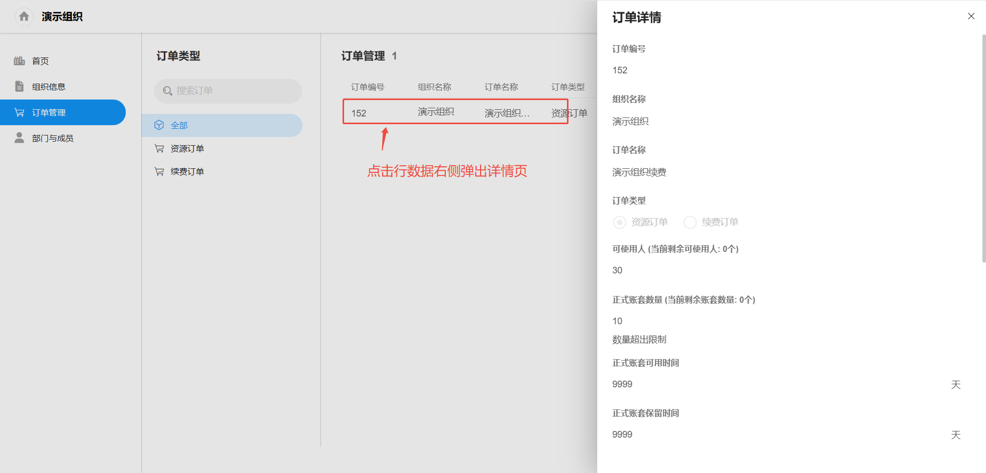
Task: Click inside the 搜索订单 search field
Action: [227, 91]
